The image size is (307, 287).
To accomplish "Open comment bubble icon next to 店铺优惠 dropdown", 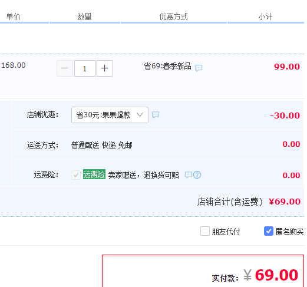I will tap(156, 114).
